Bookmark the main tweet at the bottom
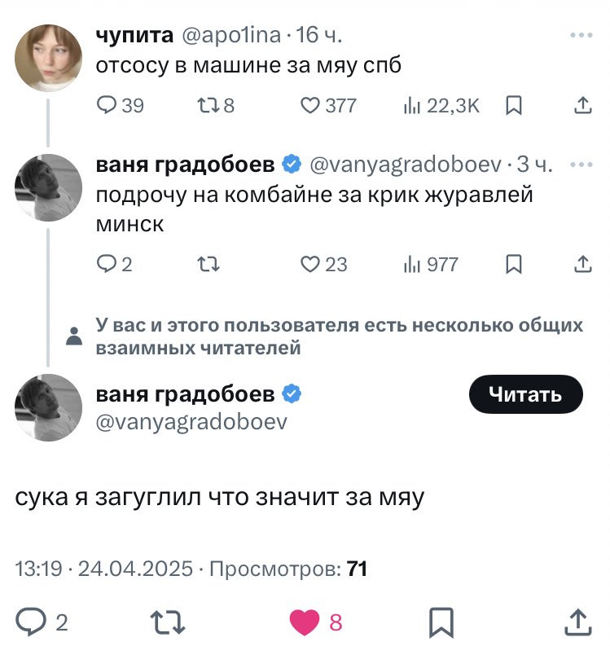The height and width of the screenshot is (646, 610). click(x=441, y=623)
